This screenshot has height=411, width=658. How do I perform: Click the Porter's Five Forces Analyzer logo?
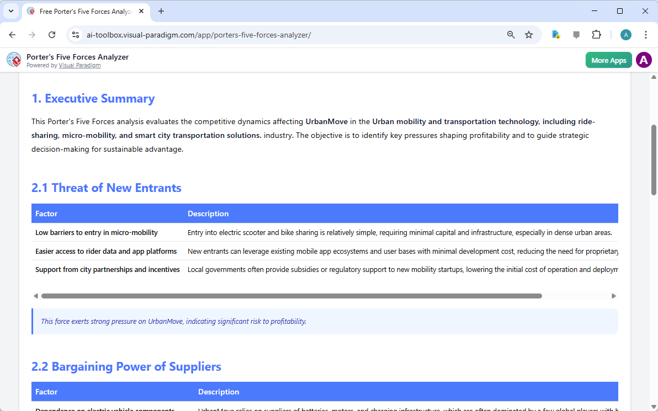point(14,60)
